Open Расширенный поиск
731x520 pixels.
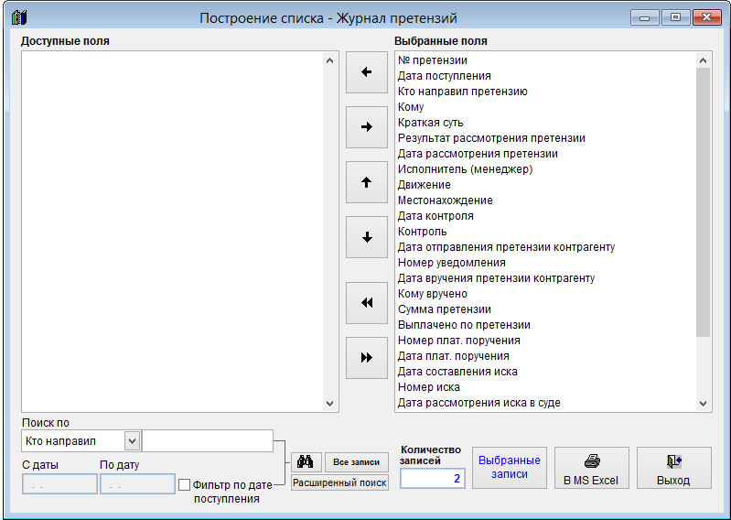coord(339,482)
